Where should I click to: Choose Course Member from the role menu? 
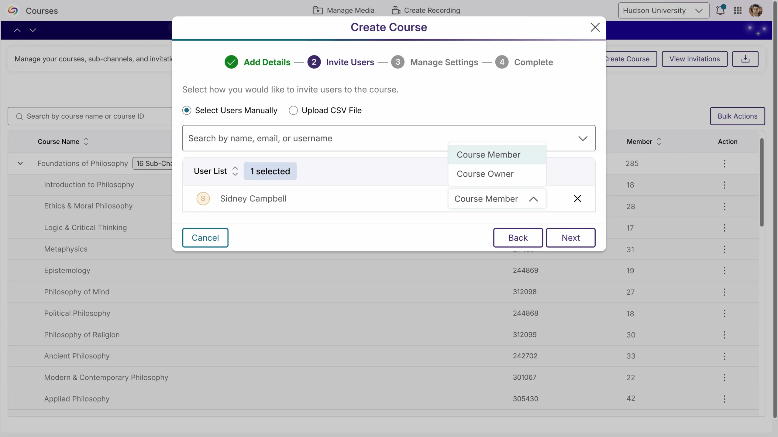[488, 154]
